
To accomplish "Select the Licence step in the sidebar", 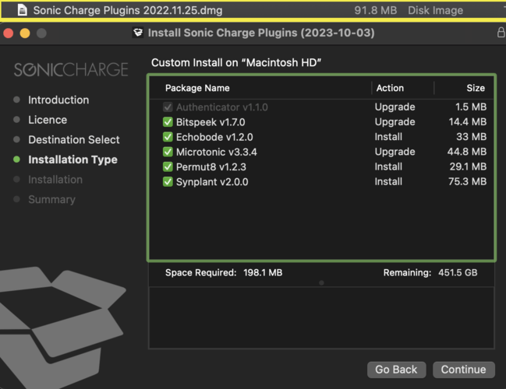I will point(48,120).
